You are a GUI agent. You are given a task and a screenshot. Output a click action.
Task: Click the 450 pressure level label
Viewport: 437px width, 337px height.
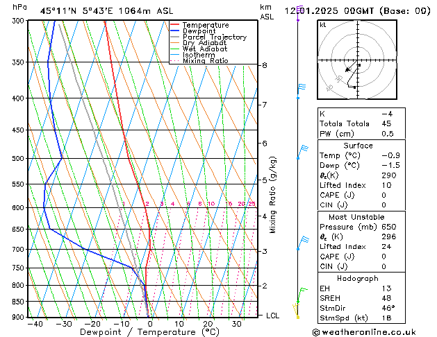pyautogui.click(x=19, y=130)
